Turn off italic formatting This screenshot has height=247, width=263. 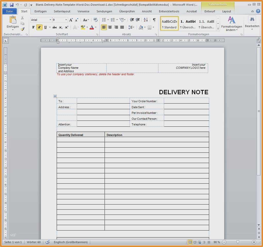click(x=39, y=27)
